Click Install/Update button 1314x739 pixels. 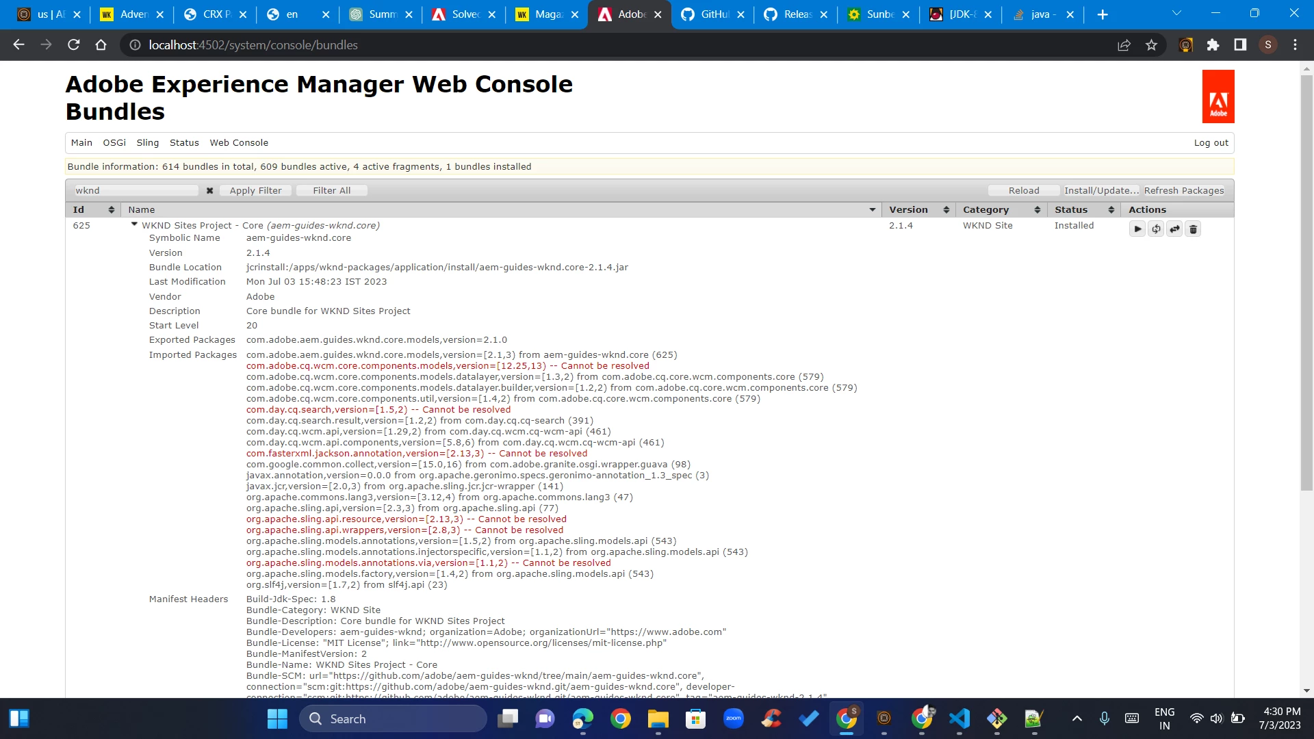1100,191
